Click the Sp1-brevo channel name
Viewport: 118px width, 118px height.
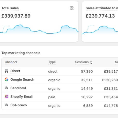pos(19,105)
